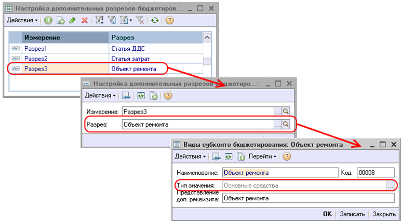Click the red X delete icon in toolbar
Screen dimensions: 402x222
(x=84, y=20)
